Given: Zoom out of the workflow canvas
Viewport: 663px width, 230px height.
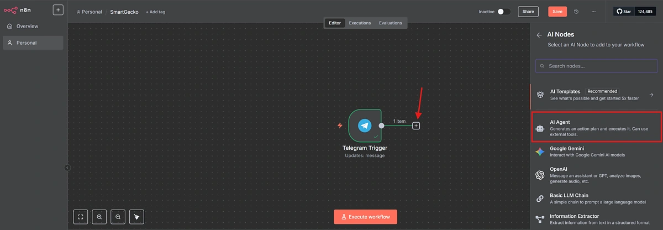Looking at the screenshot, I should click(x=118, y=217).
